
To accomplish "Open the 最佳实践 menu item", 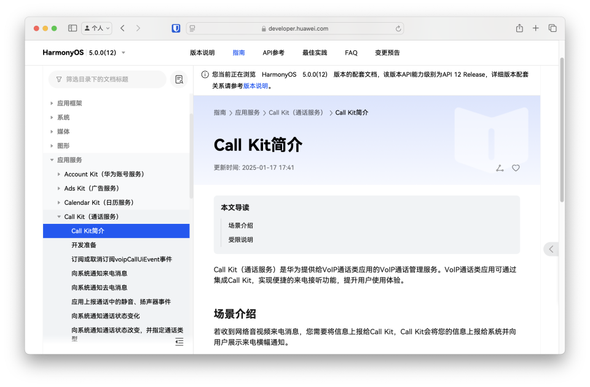I will (314, 53).
